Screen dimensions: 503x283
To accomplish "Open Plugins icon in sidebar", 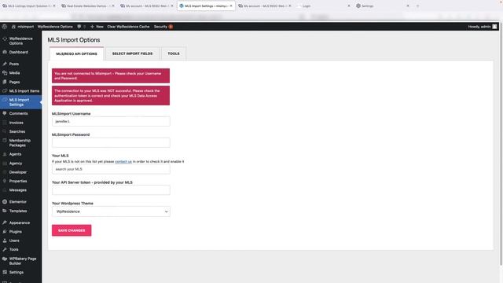I will (x=5, y=232).
